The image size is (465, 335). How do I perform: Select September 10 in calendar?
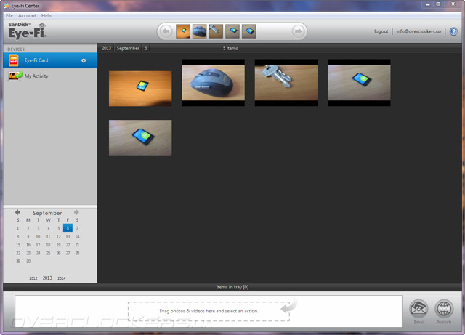click(38, 236)
